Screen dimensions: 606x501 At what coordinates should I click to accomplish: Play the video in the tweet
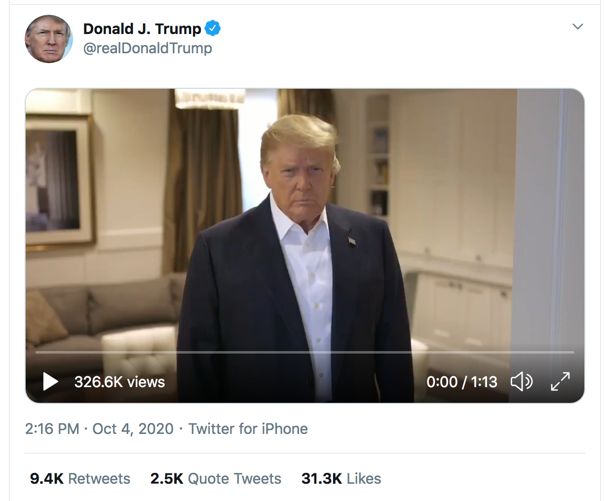tap(50, 382)
